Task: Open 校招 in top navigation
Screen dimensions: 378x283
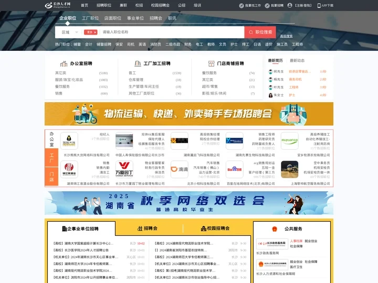Action: point(139,5)
